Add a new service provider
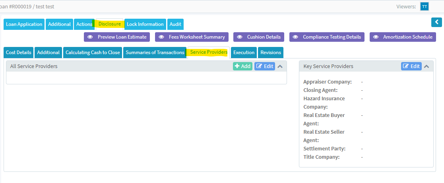 tap(242, 66)
